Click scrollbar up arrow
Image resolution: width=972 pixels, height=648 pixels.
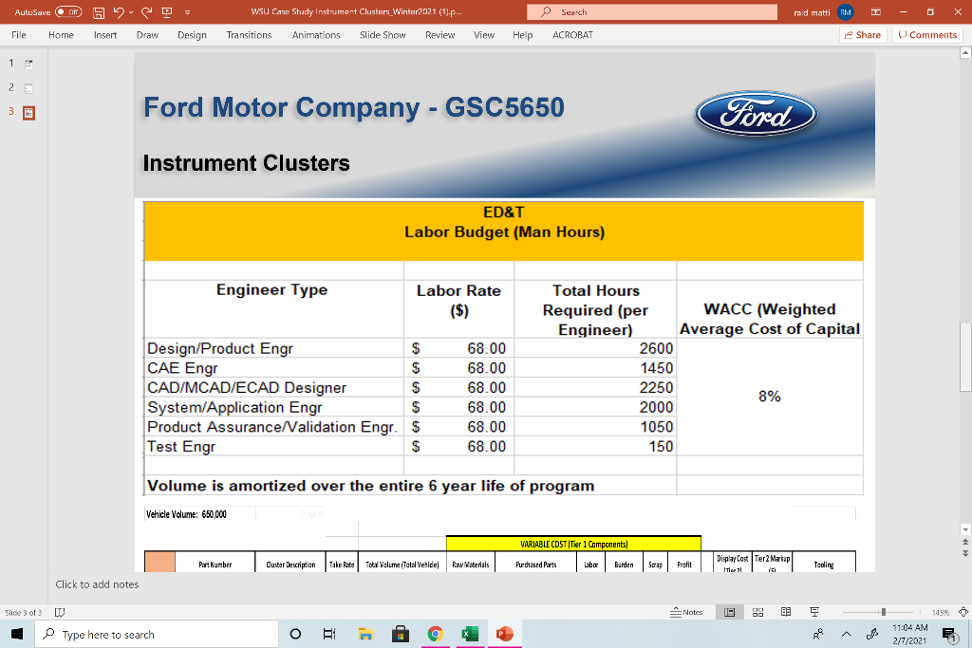965,53
